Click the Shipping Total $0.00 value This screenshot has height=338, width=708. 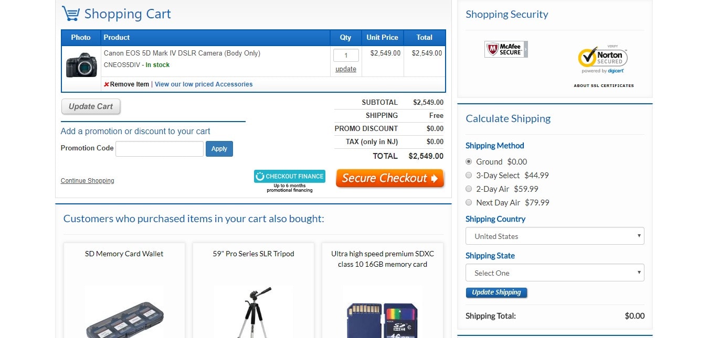(635, 316)
